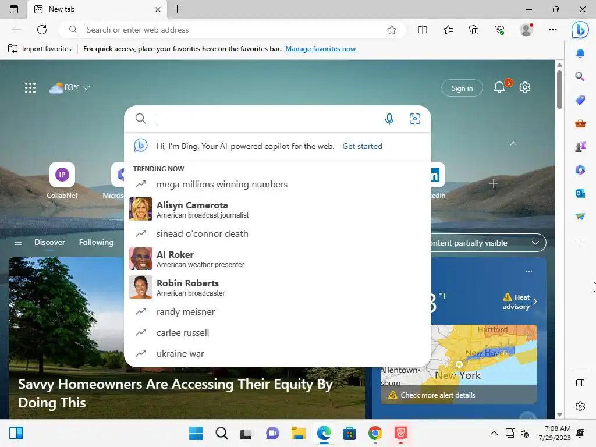This screenshot has width=596, height=447.
Task: Choose Al Roker suggestion
Action: (x=278, y=259)
